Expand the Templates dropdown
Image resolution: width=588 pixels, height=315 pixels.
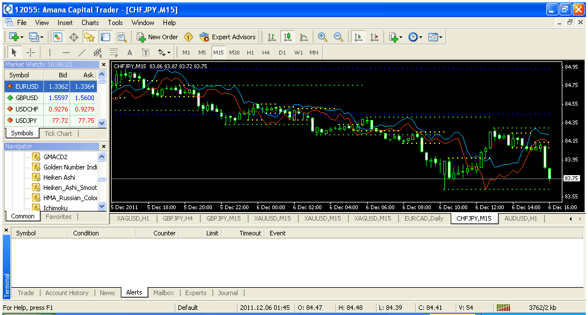[435, 37]
